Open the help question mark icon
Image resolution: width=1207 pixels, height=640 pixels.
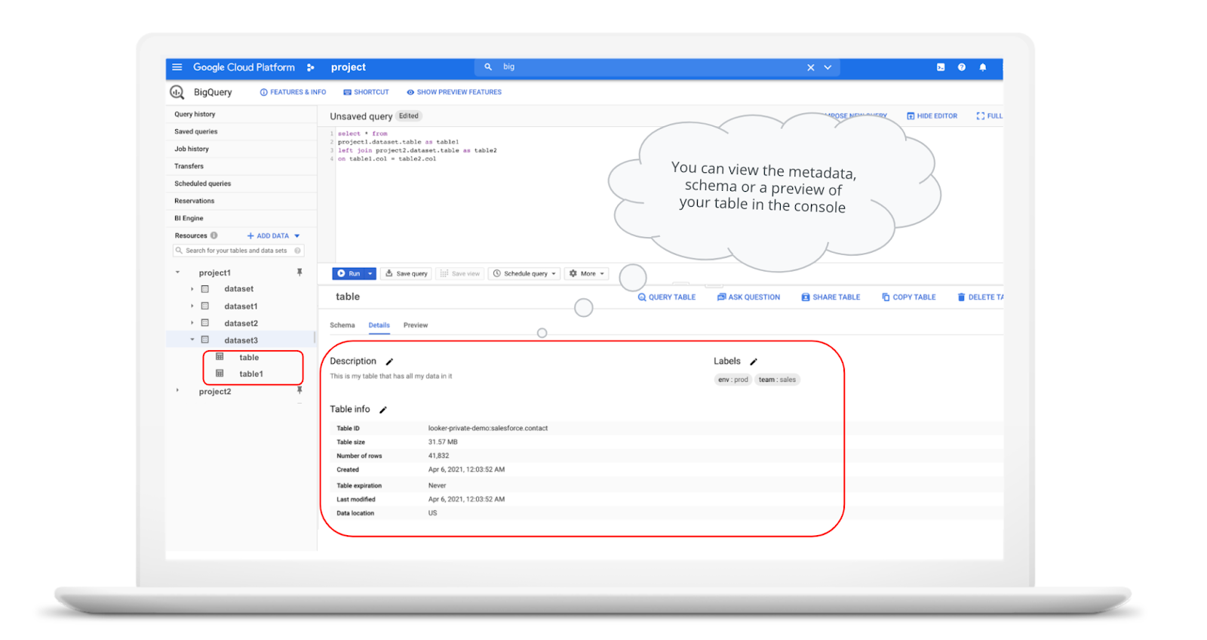[962, 67]
